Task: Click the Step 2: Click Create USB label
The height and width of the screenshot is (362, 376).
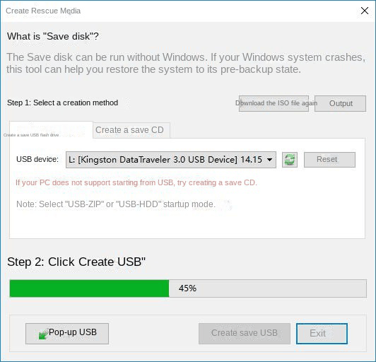Action: coord(76,262)
